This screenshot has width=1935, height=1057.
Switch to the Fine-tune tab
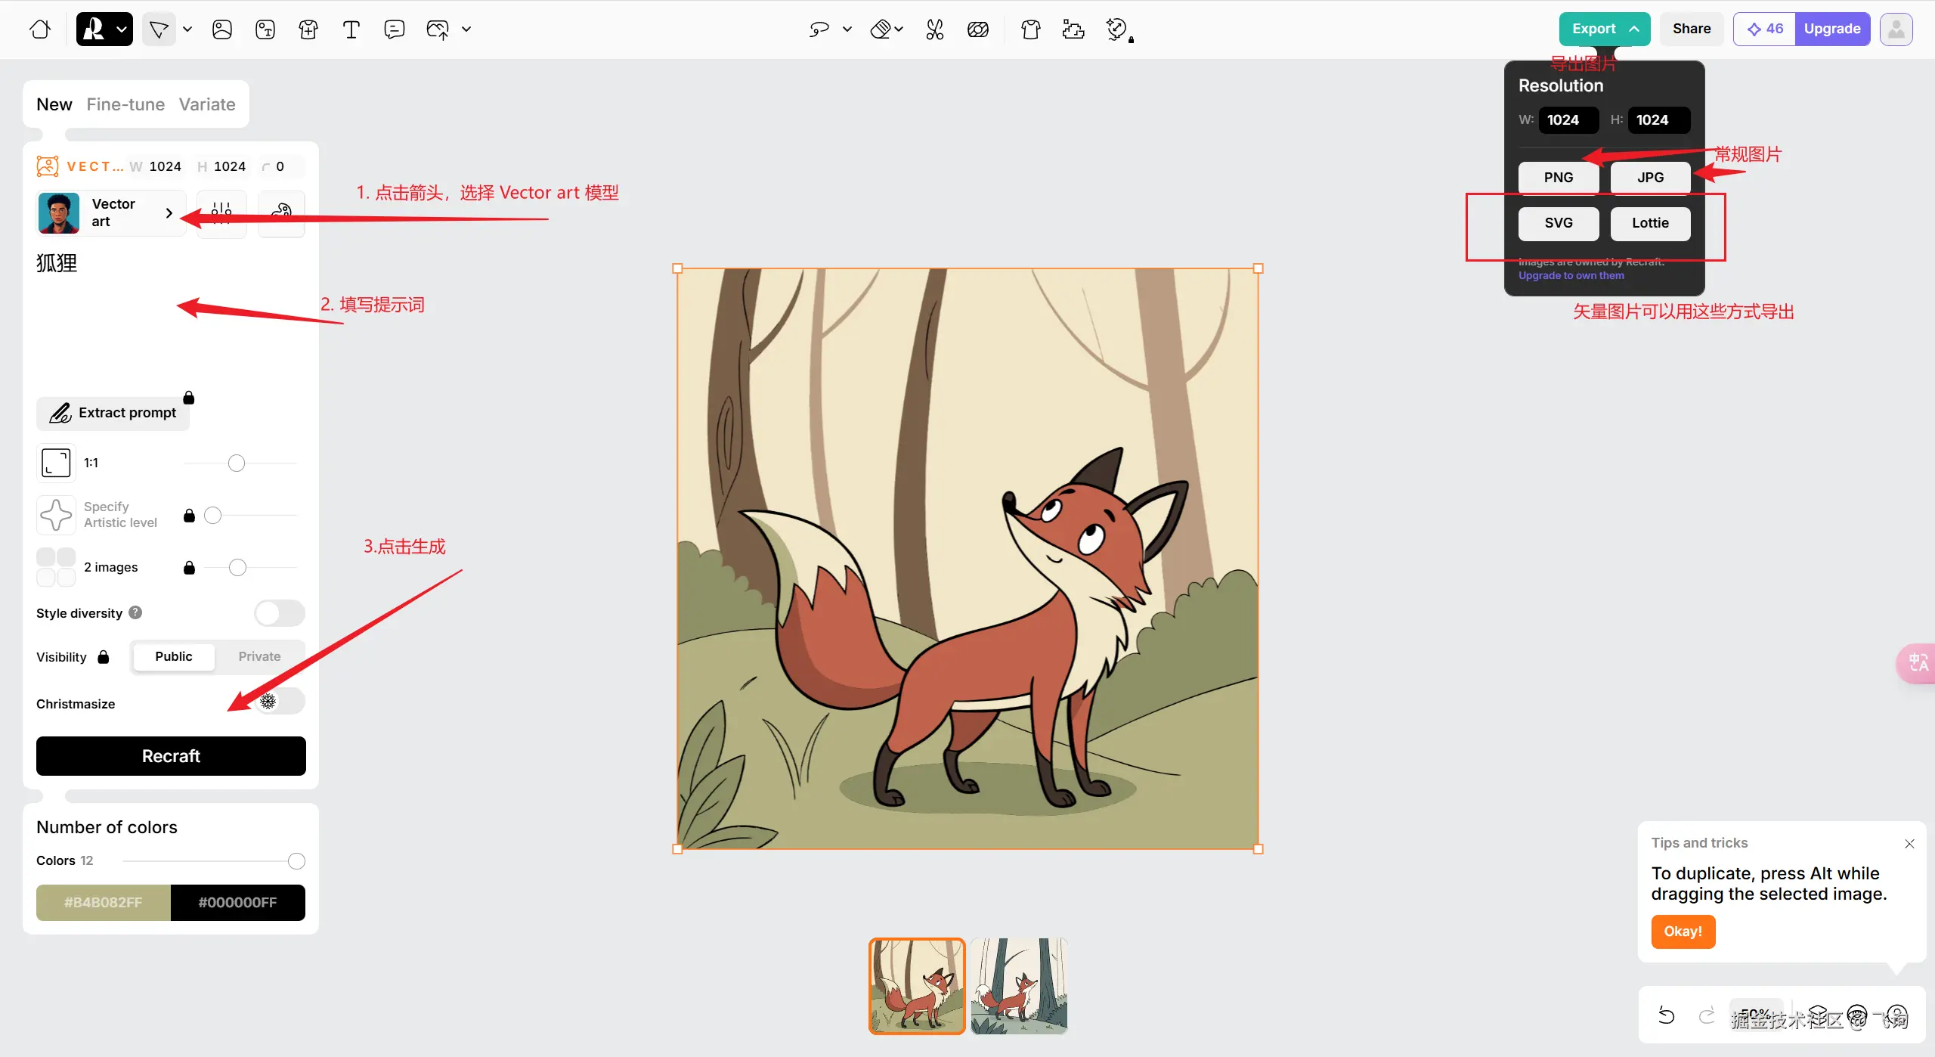(x=125, y=104)
